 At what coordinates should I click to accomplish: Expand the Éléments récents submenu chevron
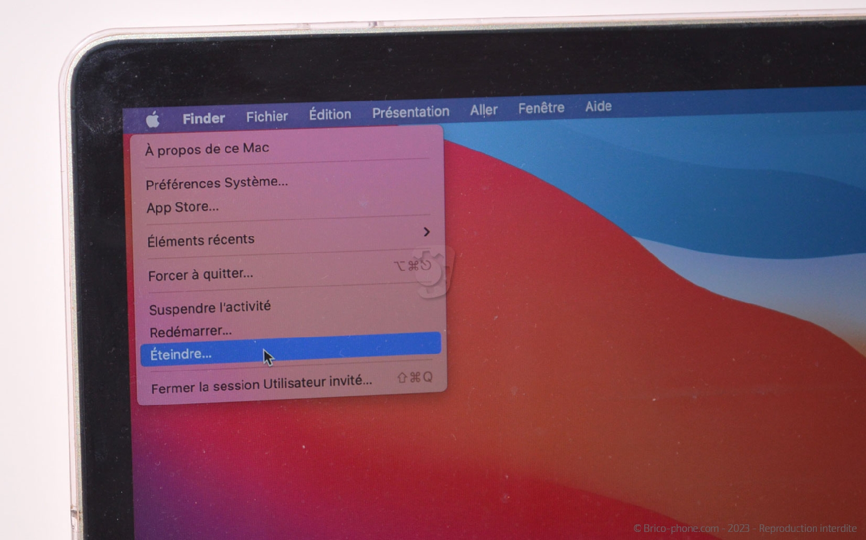pos(427,232)
